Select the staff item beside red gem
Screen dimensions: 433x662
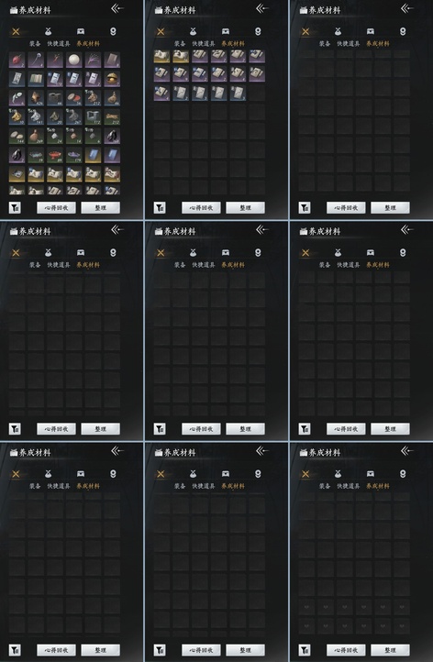pos(36,60)
